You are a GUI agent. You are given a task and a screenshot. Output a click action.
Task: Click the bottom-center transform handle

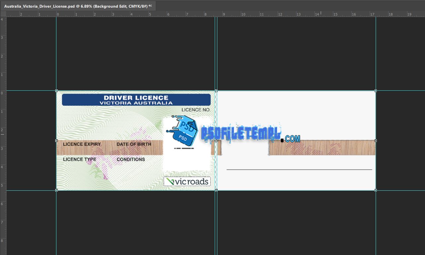(x=216, y=190)
